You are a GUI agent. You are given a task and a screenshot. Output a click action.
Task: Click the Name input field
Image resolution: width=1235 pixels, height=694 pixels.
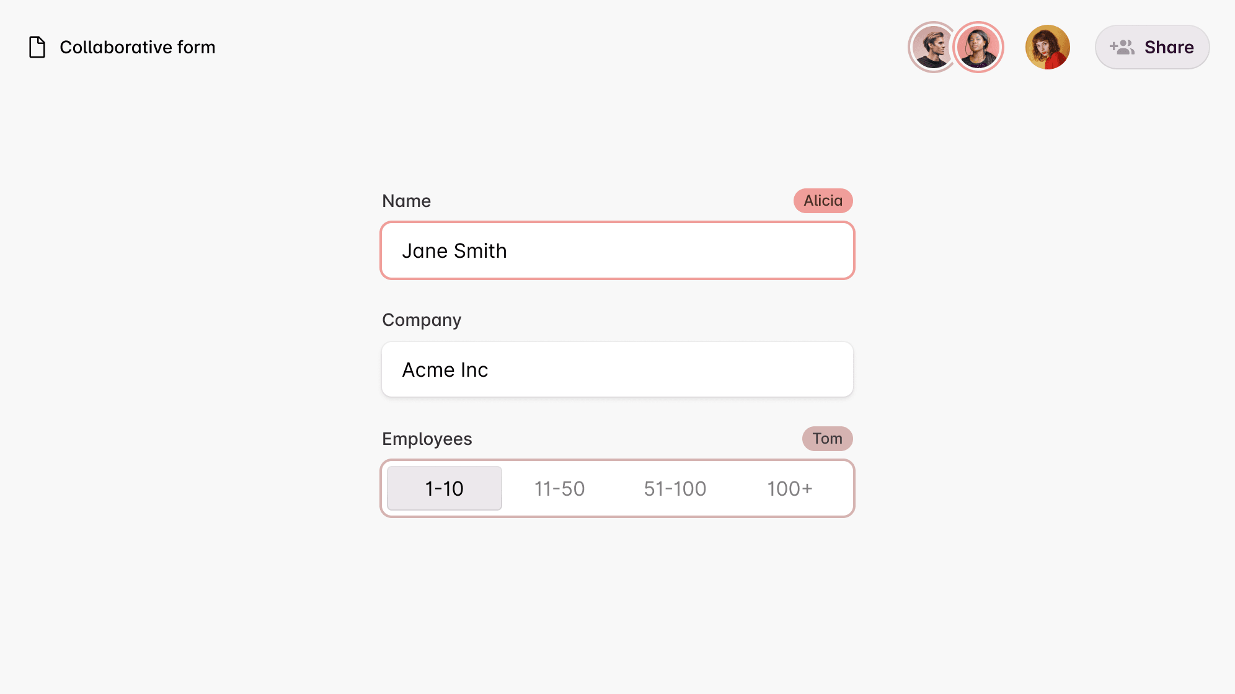(617, 250)
